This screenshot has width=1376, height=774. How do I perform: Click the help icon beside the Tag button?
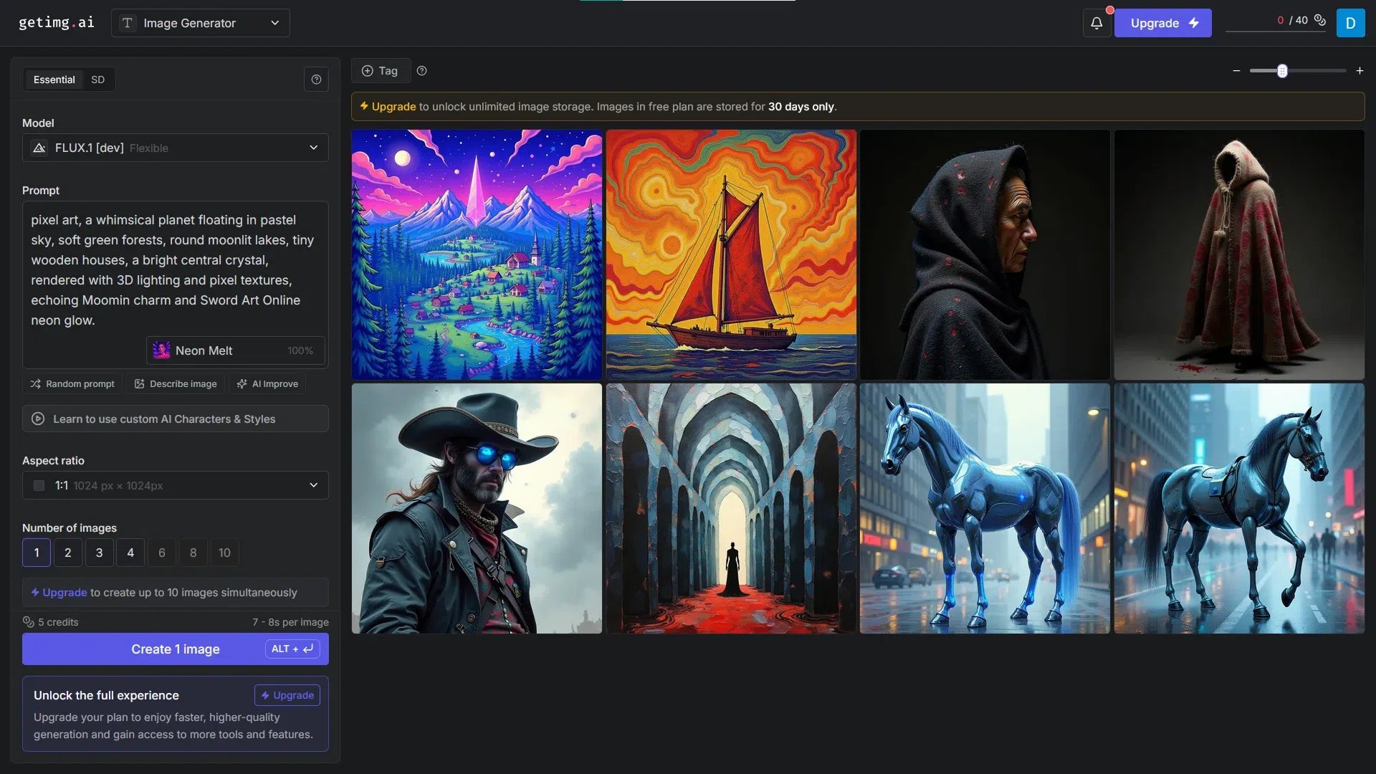[422, 70]
